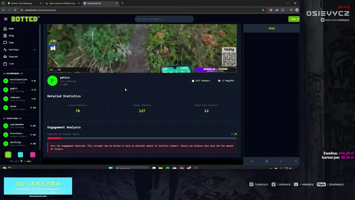Click the Active Chatters 78 card
The image size is (355, 200).
(78, 108)
